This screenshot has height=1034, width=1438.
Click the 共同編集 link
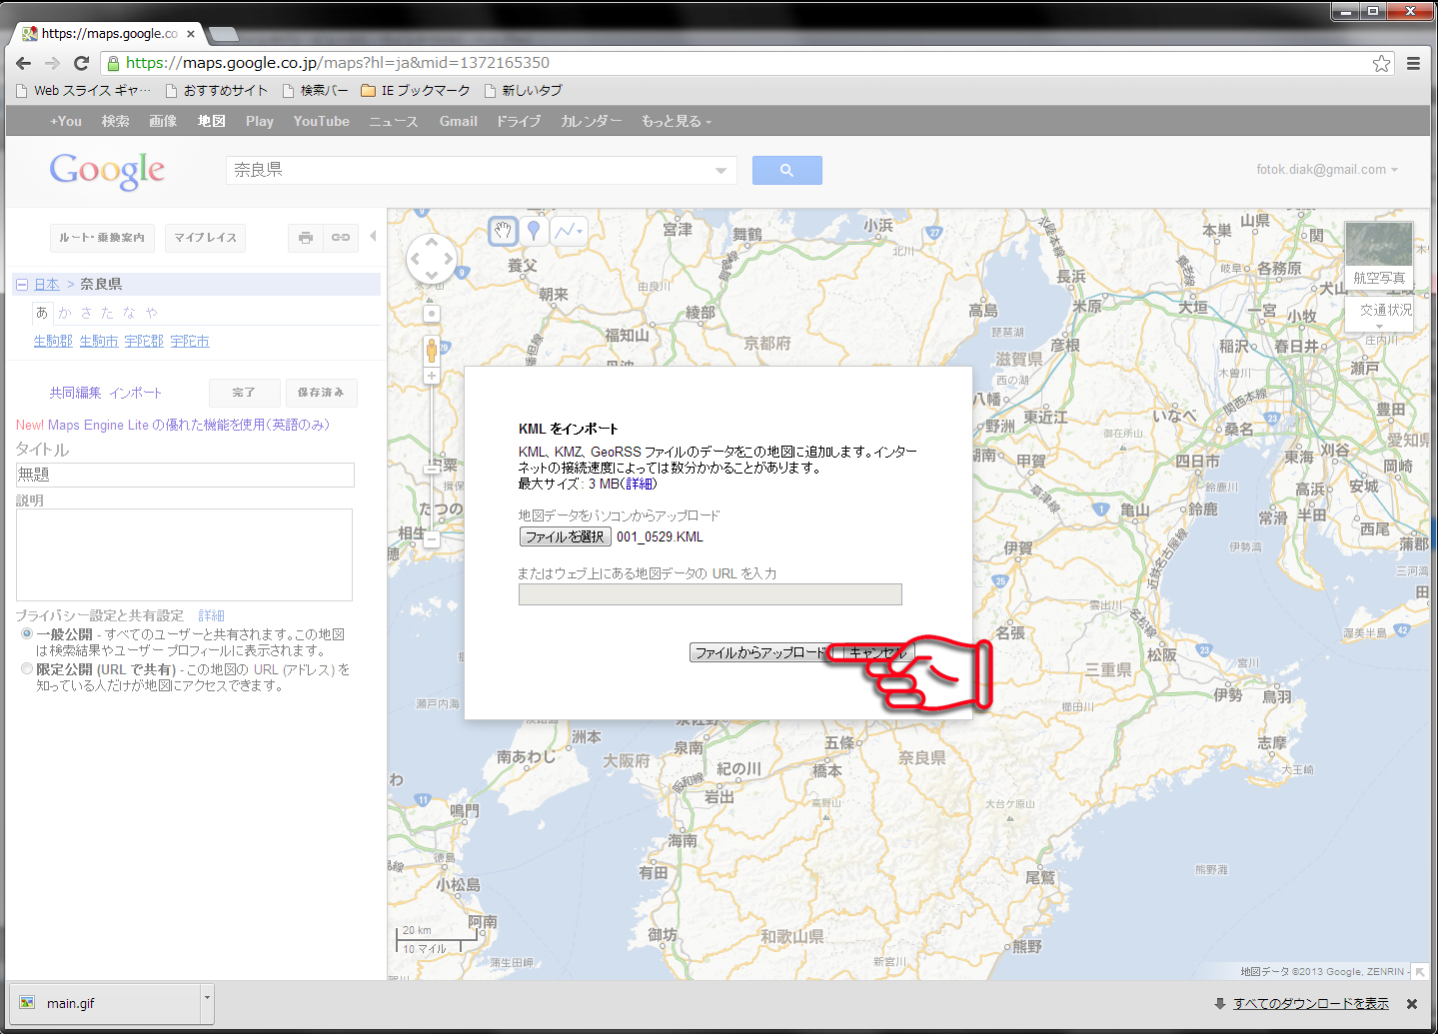pyautogui.click(x=76, y=393)
